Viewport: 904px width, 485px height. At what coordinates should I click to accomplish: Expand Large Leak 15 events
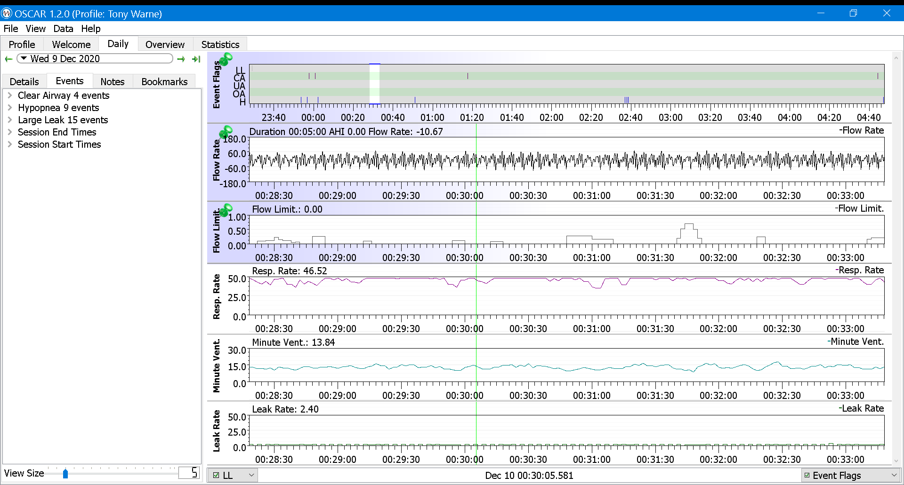[x=9, y=119]
